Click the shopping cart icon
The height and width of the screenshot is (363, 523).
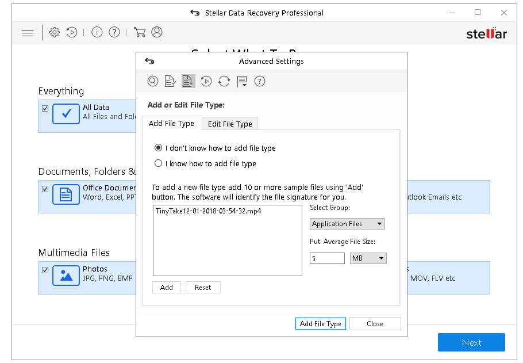(x=140, y=32)
